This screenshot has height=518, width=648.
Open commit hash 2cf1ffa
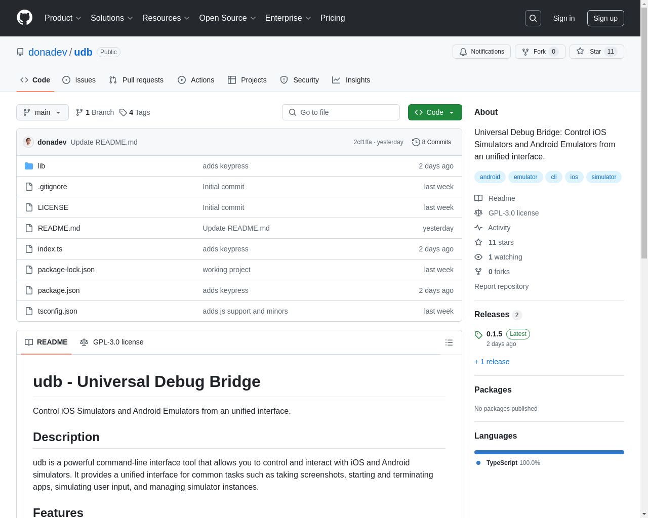(362, 142)
